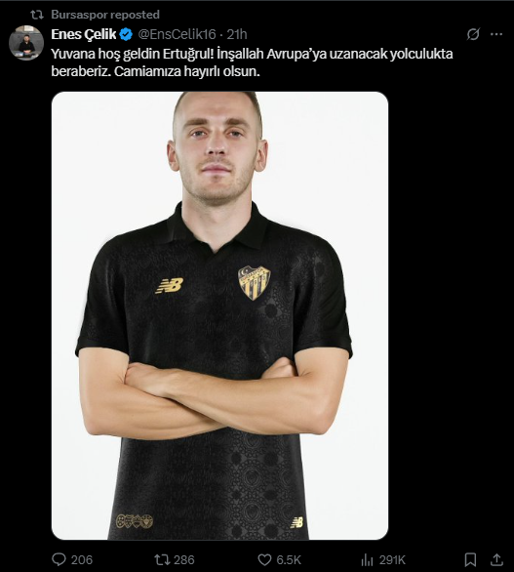Screen dimensions: 514x572
Task: Bookmark this post
Action: (x=471, y=559)
